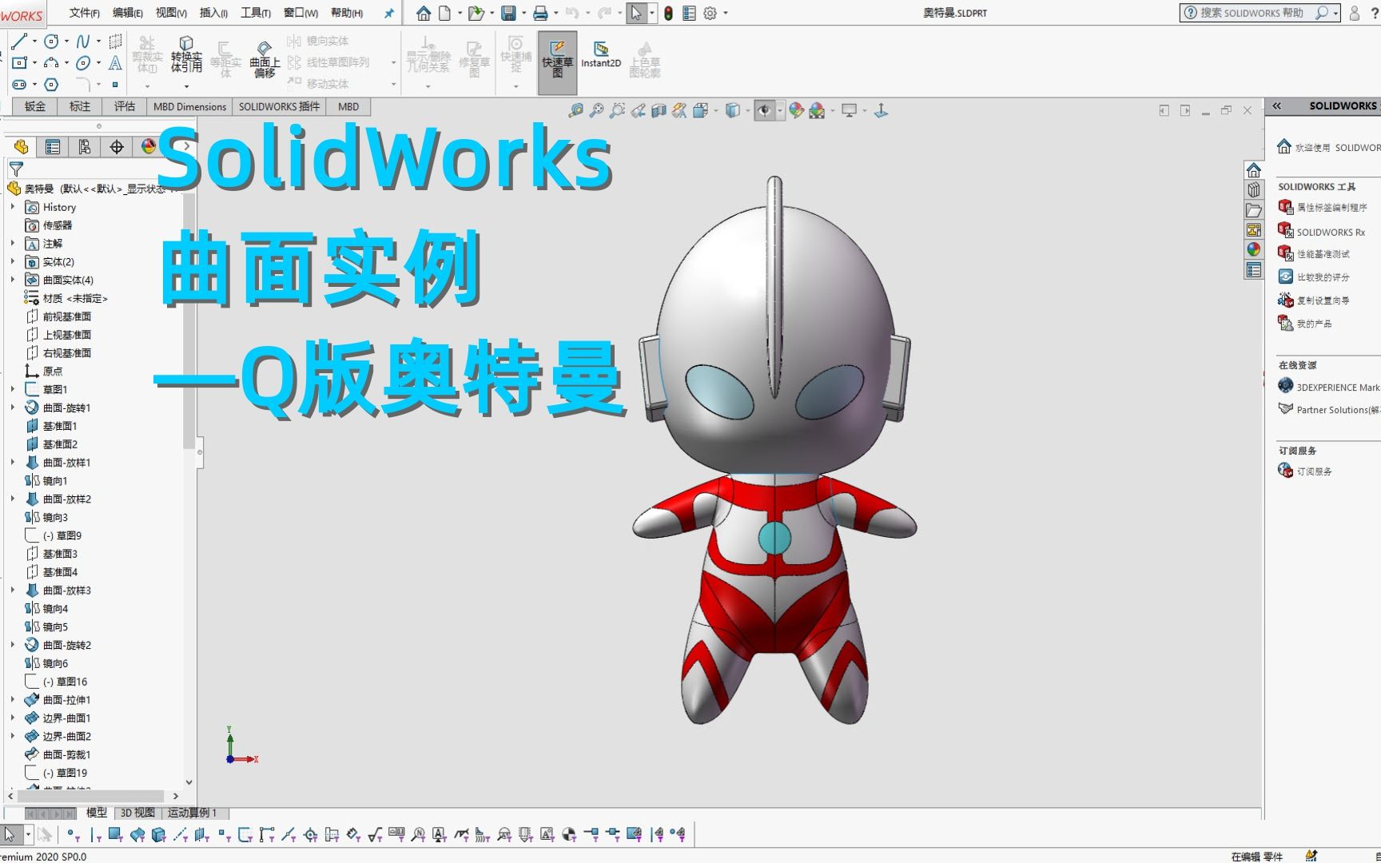Select the 快速草图 tool
The height and width of the screenshot is (863, 1381).
point(557,56)
